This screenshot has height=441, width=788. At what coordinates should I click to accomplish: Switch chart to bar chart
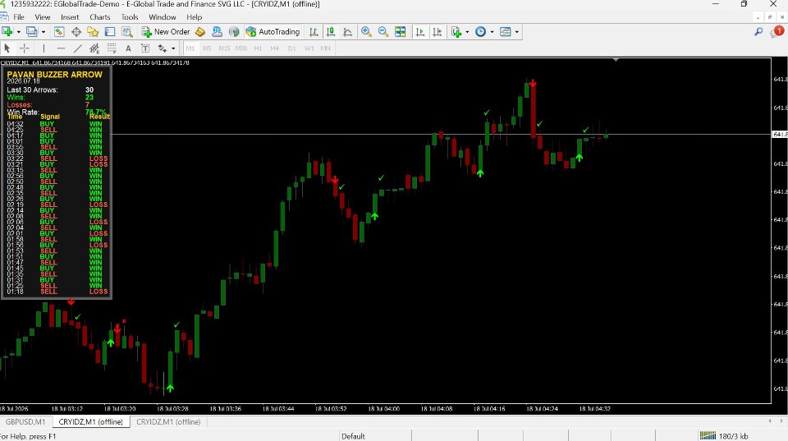(x=314, y=32)
